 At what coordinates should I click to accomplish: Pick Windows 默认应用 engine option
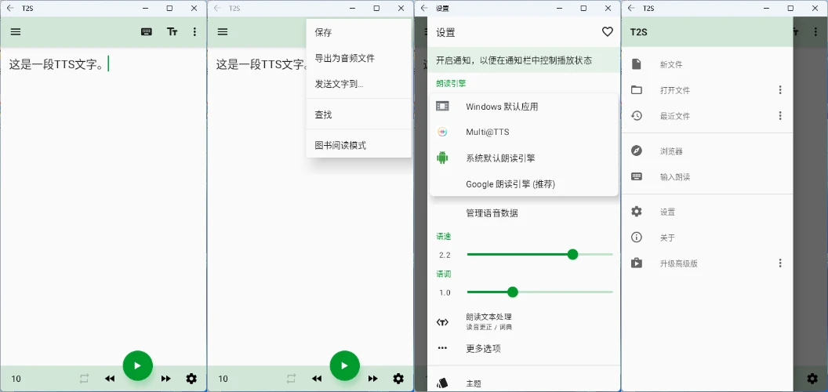[501, 107]
